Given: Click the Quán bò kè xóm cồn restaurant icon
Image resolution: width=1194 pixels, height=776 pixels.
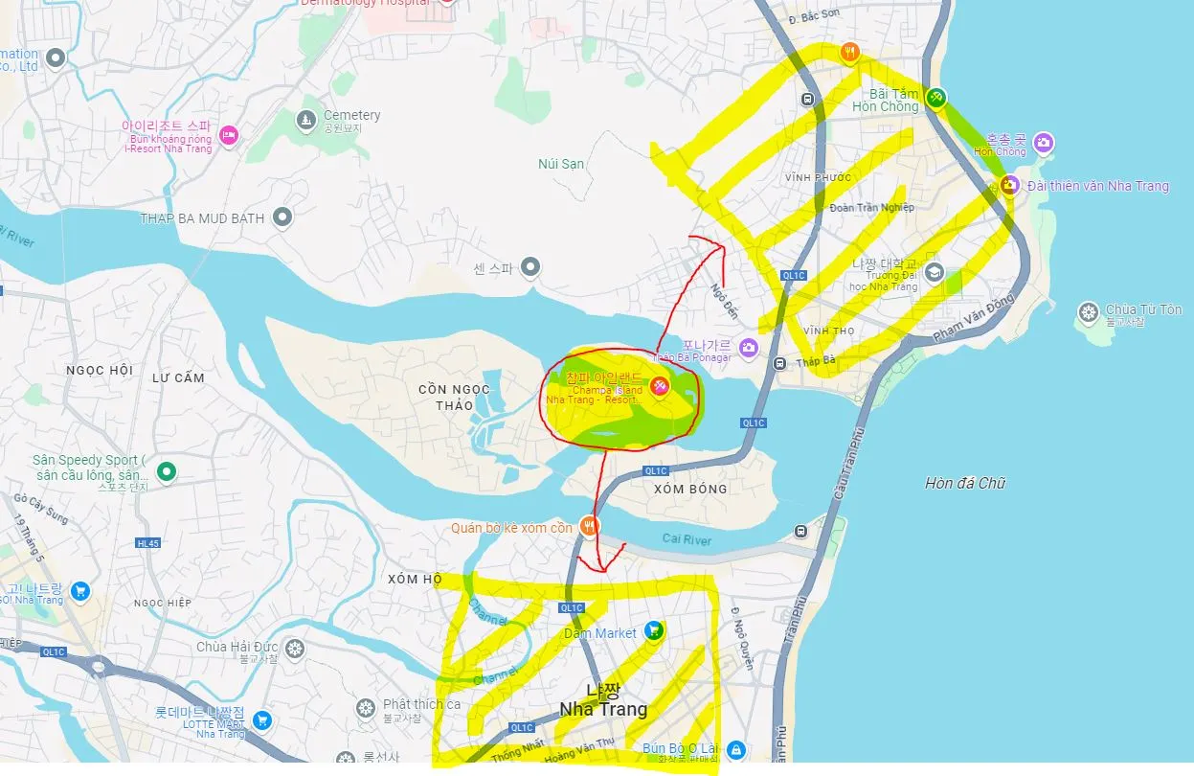Looking at the screenshot, I should coord(589,525).
